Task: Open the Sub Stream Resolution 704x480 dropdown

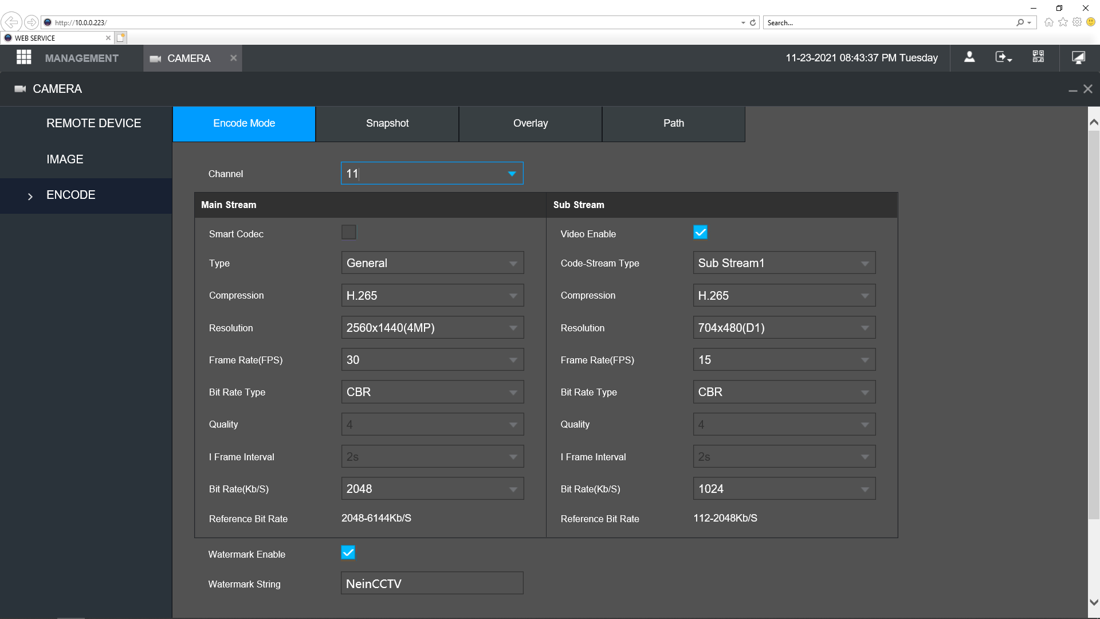Action: click(x=784, y=328)
